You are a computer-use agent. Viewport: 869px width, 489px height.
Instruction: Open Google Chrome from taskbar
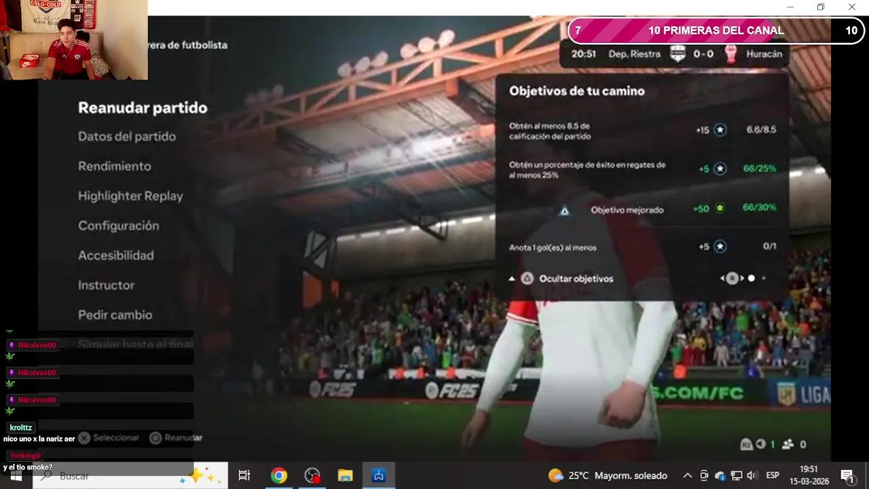click(x=278, y=475)
